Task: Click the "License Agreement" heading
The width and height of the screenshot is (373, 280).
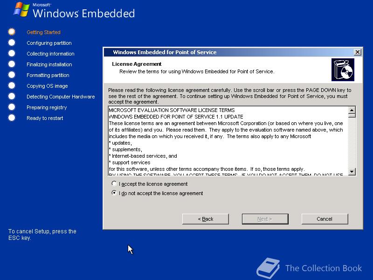Action: (137, 64)
